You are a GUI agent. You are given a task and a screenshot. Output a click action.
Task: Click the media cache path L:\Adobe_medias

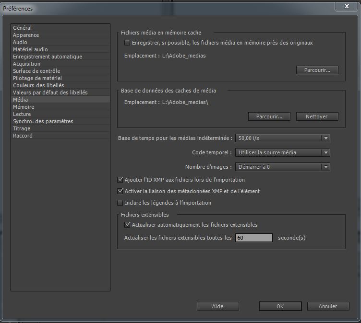pos(184,56)
